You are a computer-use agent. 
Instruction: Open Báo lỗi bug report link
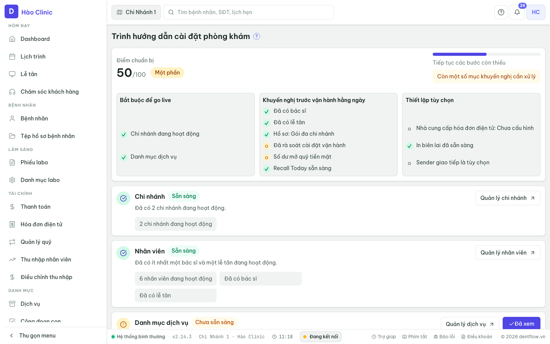pyautogui.click(x=444, y=337)
